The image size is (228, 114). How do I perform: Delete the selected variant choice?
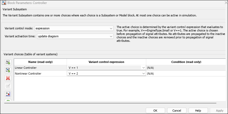click(x=8, y=78)
